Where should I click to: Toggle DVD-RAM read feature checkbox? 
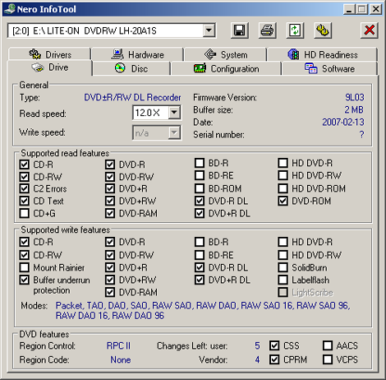110,213
